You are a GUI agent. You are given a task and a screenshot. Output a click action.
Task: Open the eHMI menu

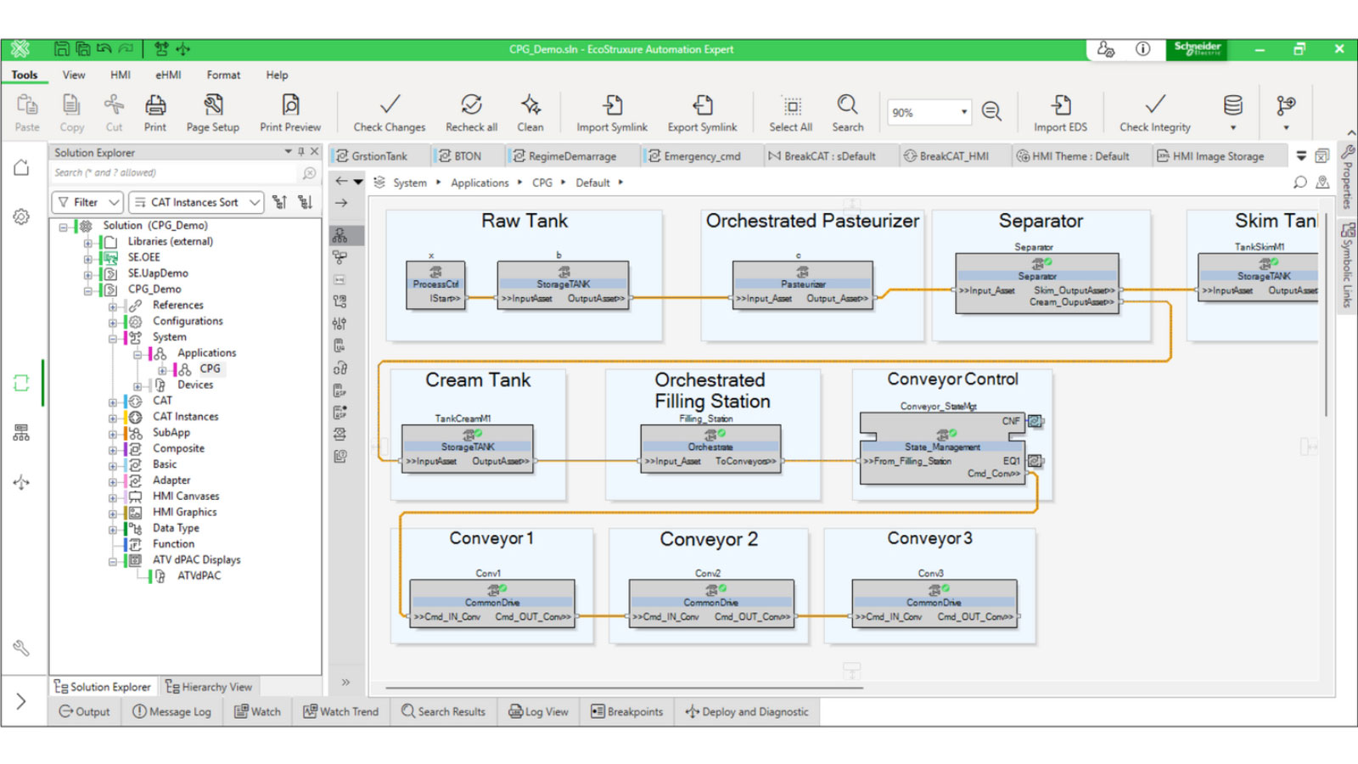coord(168,75)
